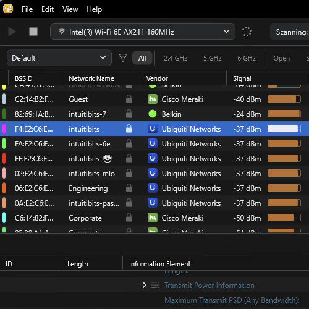Click the Information Element column header
The height and width of the screenshot is (309, 309).
click(x=215, y=264)
